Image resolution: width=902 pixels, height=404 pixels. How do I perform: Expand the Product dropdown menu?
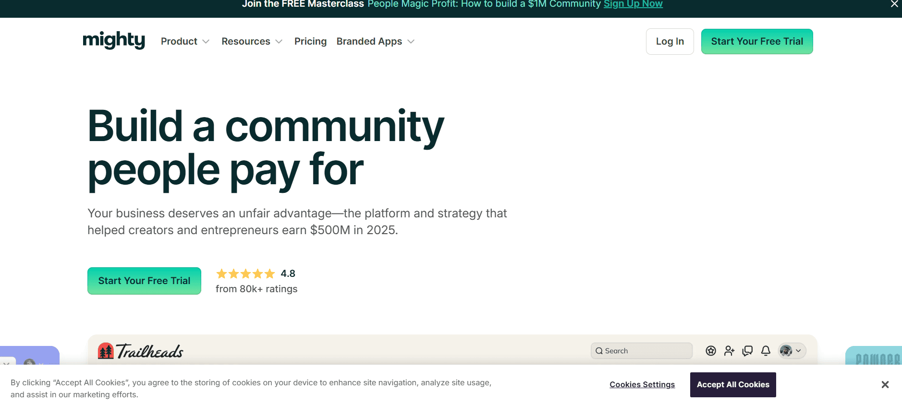click(x=185, y=41)
